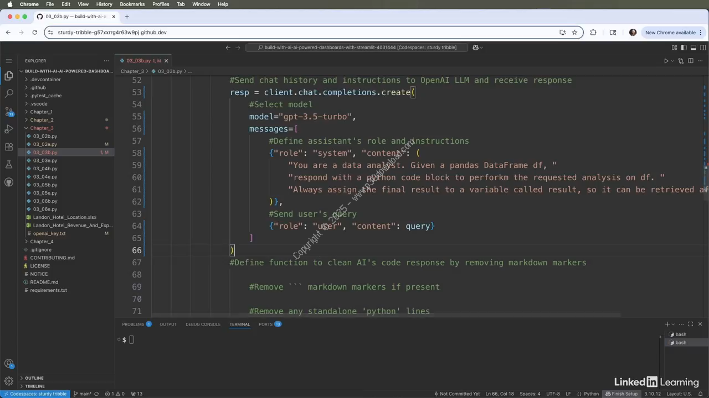Image resolution: width=709 pixels, height=398 pixels.
Task: Expand the .devcontainer folder
Action: tap(45, 80)
